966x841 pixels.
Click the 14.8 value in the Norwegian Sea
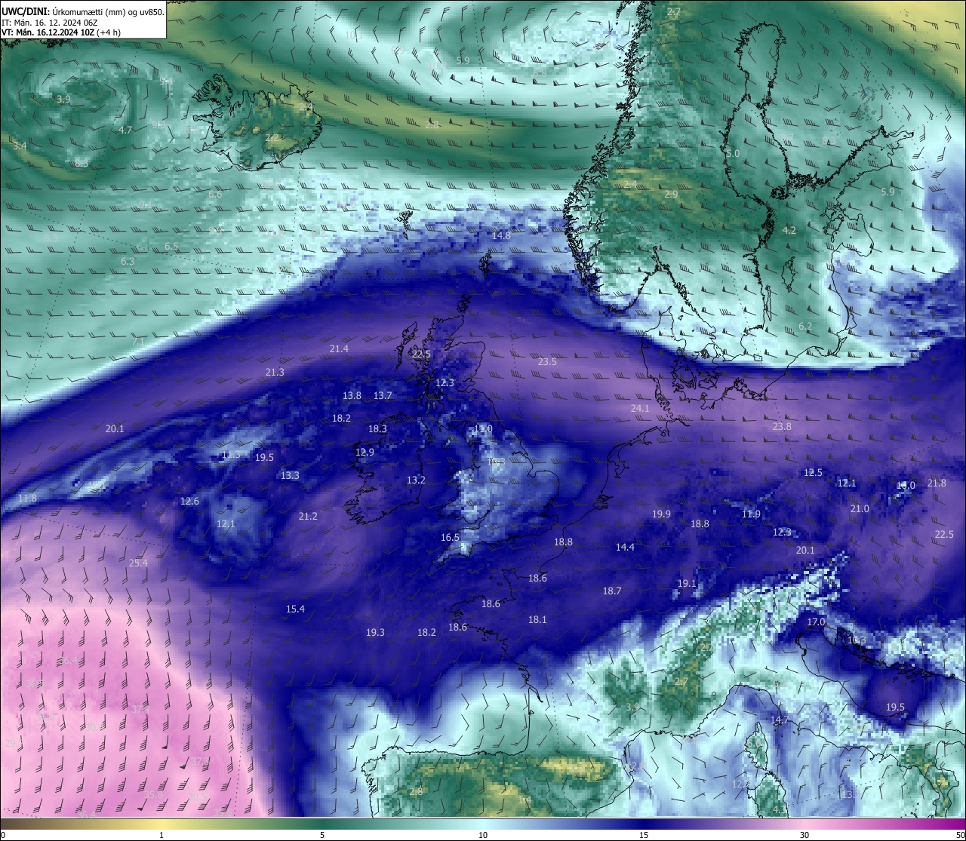pos(501,235)
